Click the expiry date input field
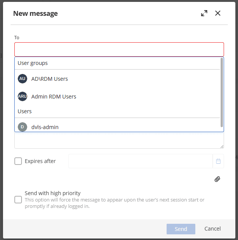The height and width of the screenshot is (240, 238). (x=140, y=161)
